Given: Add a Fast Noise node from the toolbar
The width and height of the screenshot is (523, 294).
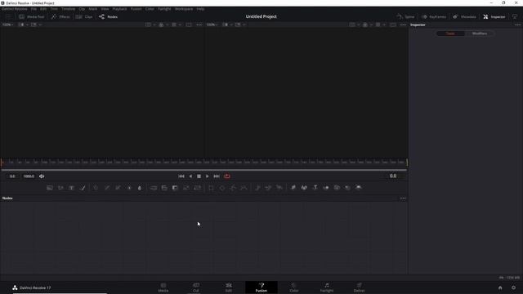Looking at the screenshot, I should tap(60, 188).
